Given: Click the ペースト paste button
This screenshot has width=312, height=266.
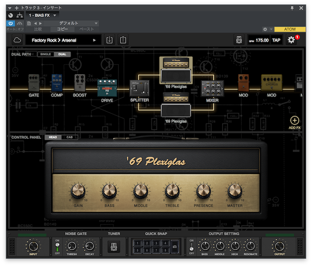Looking at the screenshot, I should click(x=87, y=29).
